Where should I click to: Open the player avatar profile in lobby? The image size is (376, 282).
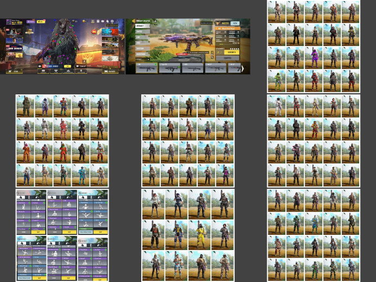coord(9,22)
